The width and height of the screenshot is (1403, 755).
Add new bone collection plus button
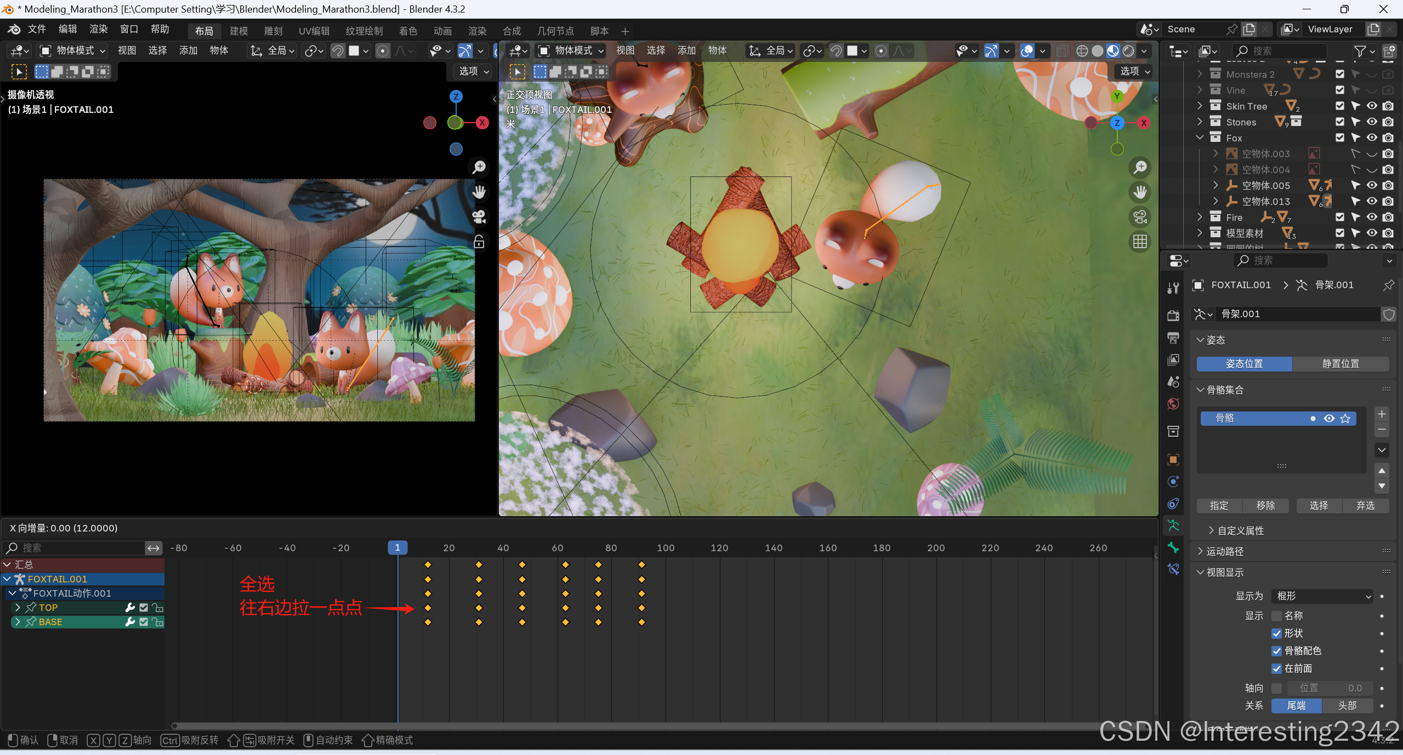pos(1382,414)
